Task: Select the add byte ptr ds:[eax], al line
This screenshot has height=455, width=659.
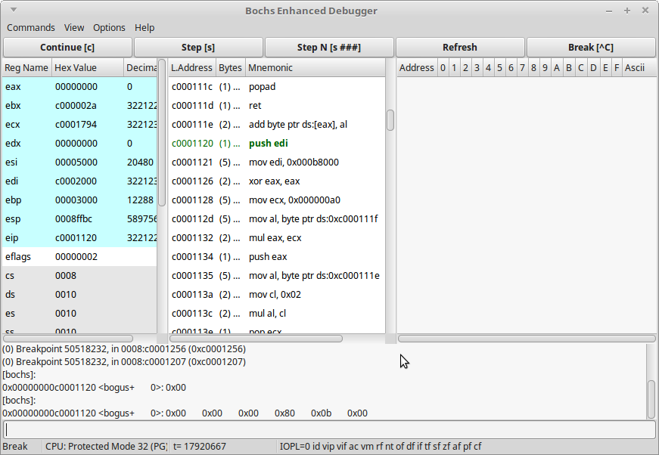Action: [277, 125]
